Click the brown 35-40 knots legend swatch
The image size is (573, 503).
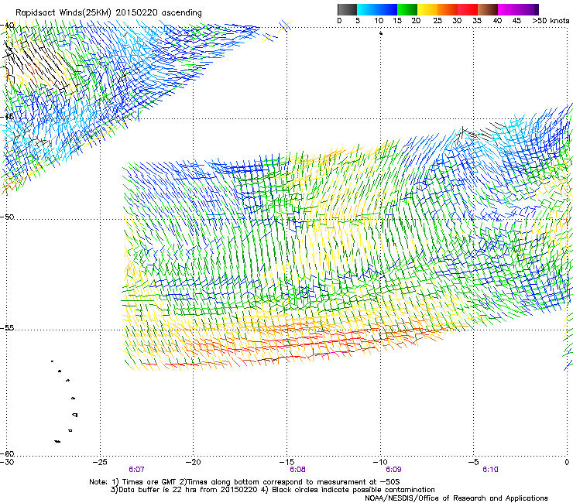tap(488, 9)
